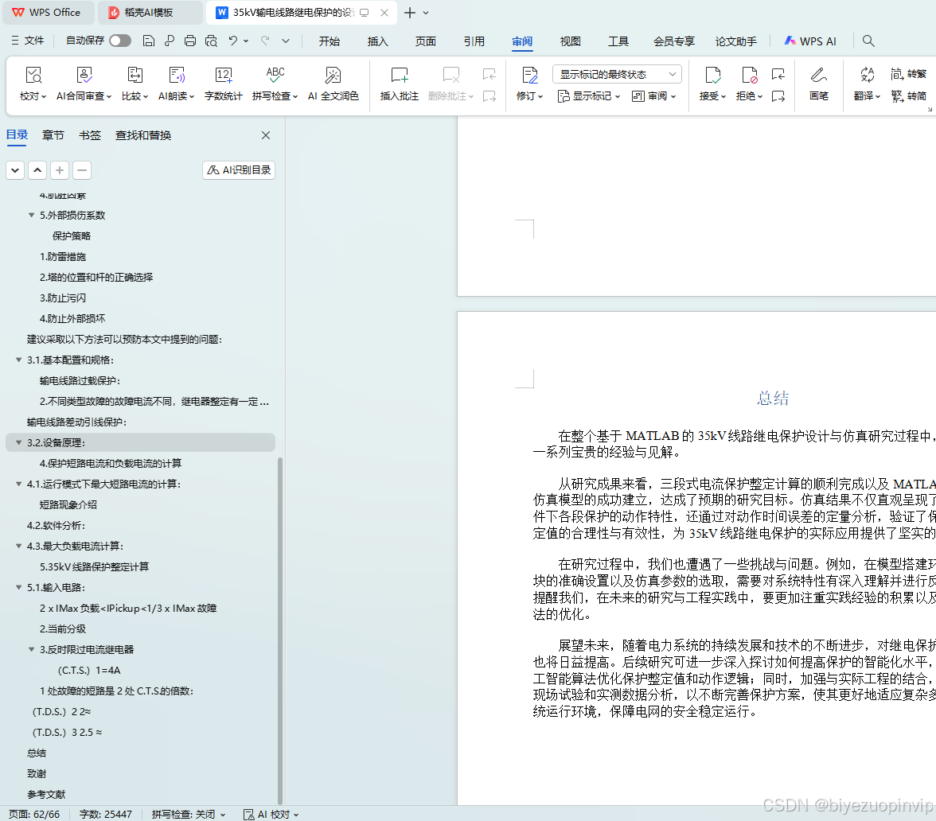Switch to the 章节 navigation tab
The width and height of the screenshot is (936, 821).
pyautogui.click(x=53, y=135)
